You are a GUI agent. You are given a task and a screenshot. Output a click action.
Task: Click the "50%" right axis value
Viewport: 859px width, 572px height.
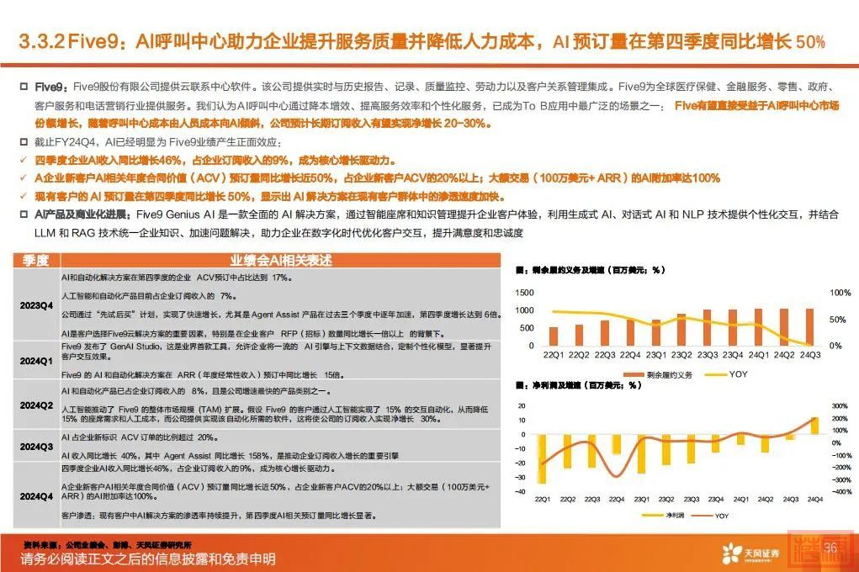click(838, 320)
